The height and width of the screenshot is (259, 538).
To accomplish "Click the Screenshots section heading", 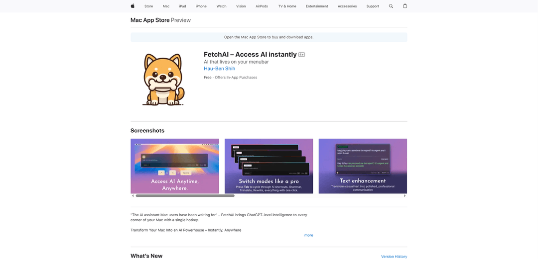I will 147,131.
